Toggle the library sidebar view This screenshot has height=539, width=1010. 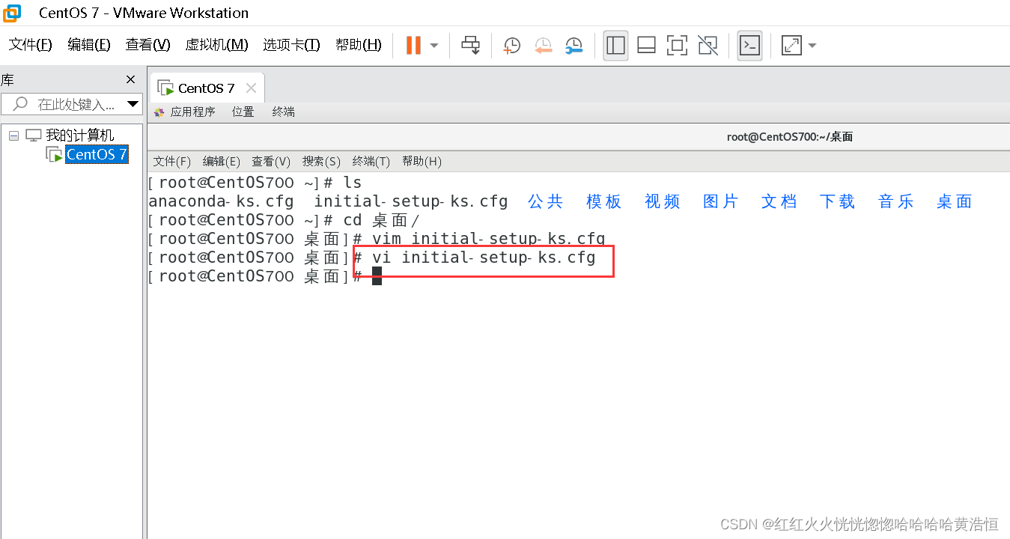point(615,46)
